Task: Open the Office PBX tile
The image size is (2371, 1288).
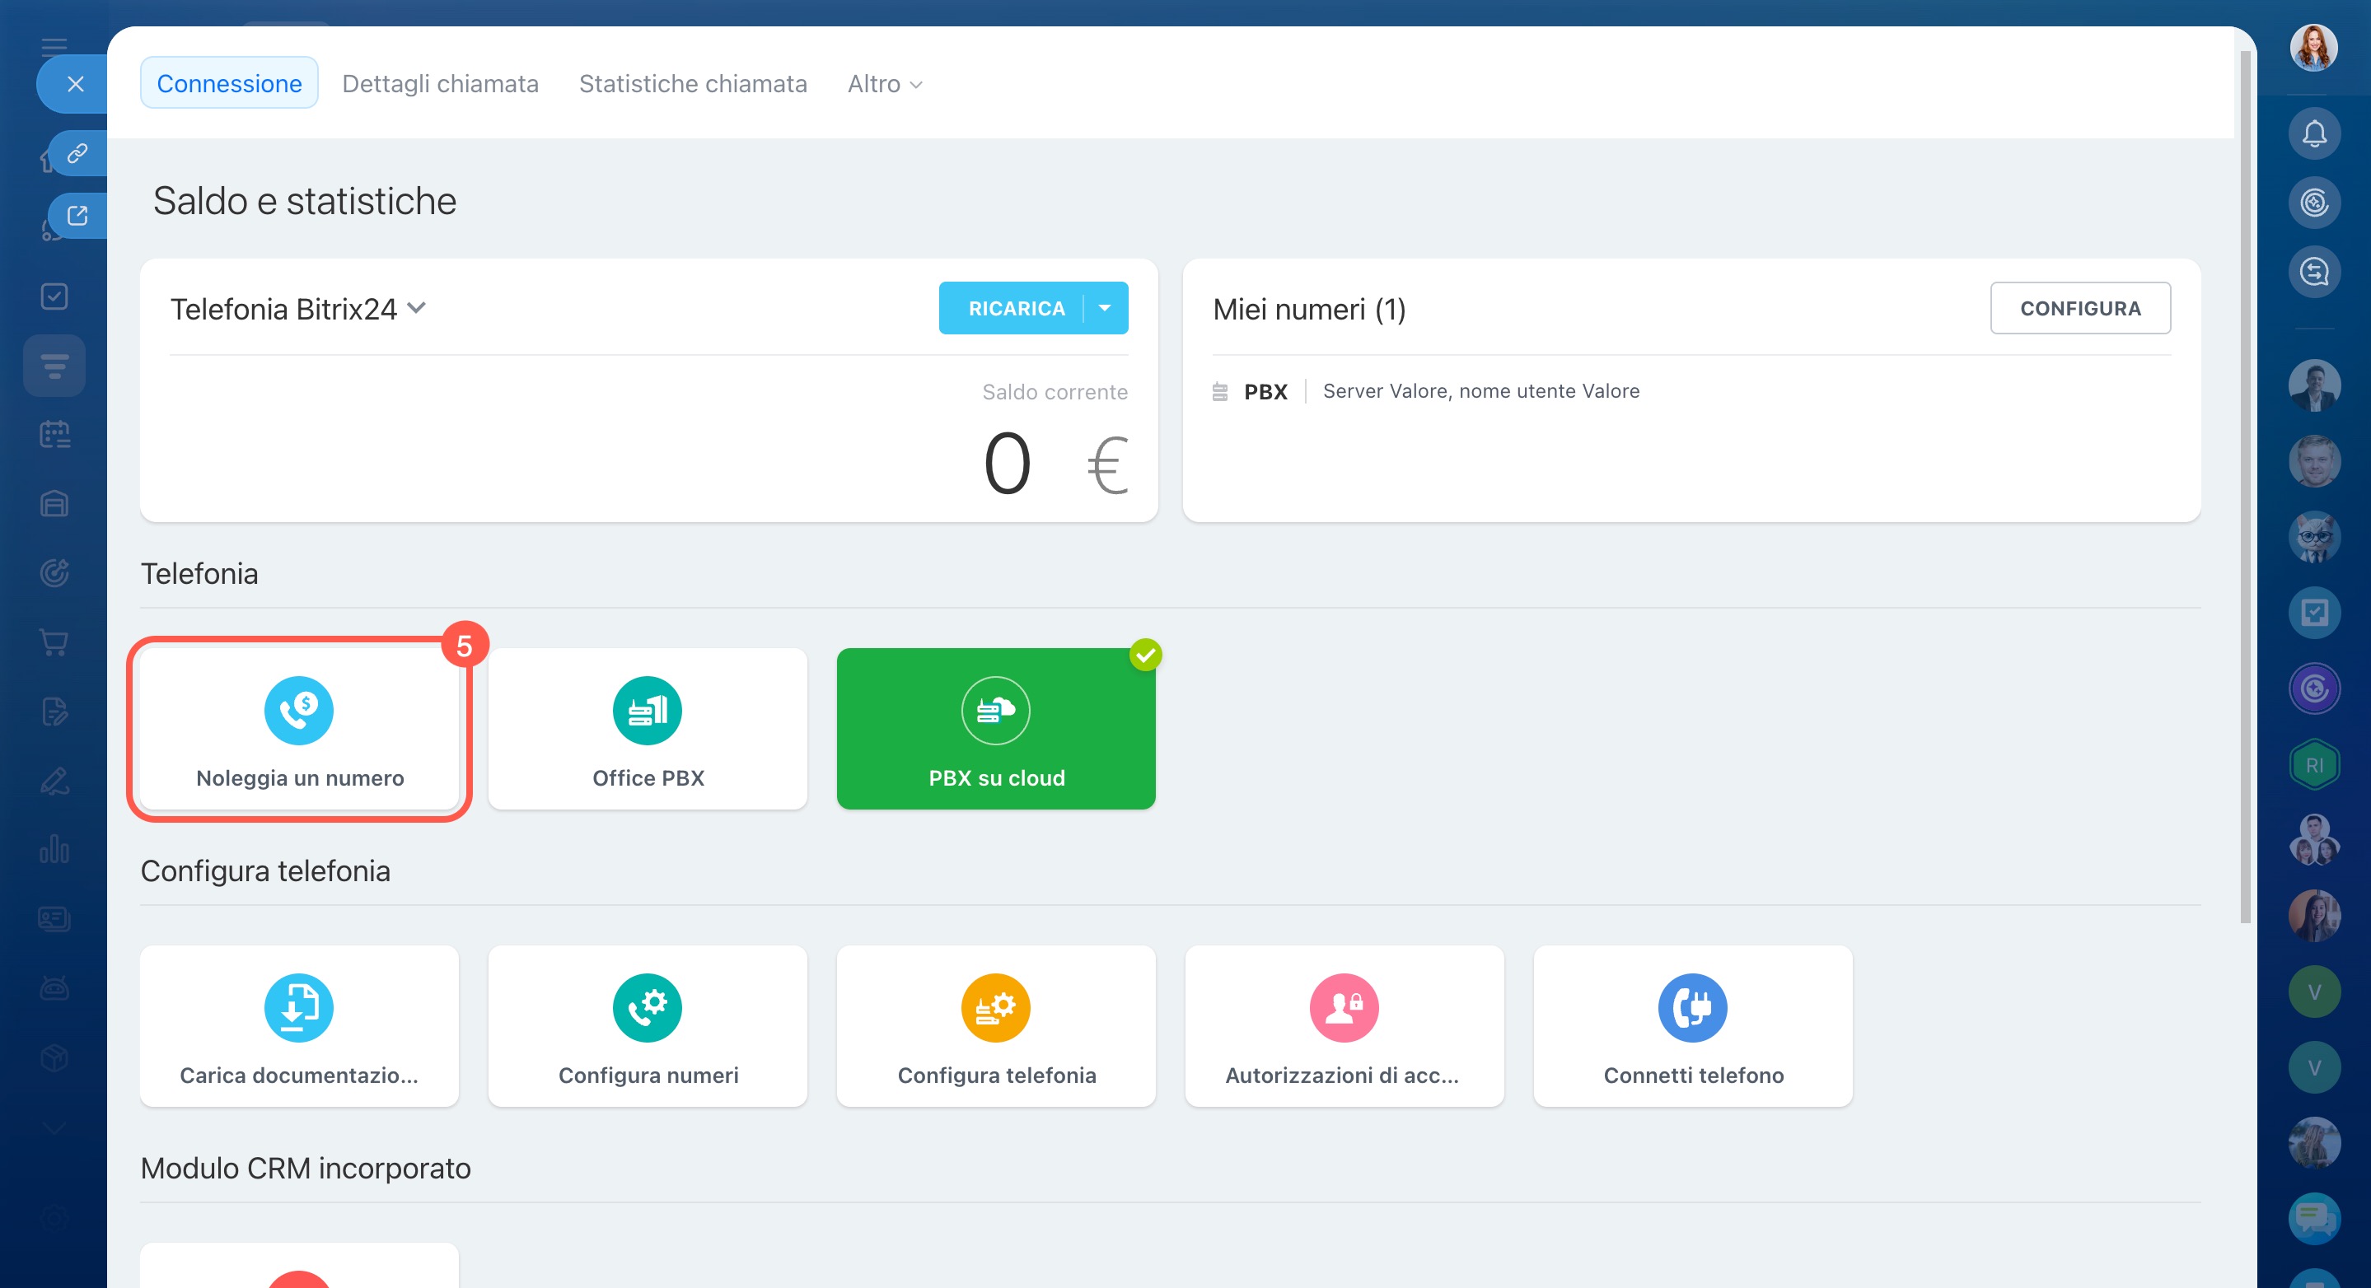Action: 647,729
